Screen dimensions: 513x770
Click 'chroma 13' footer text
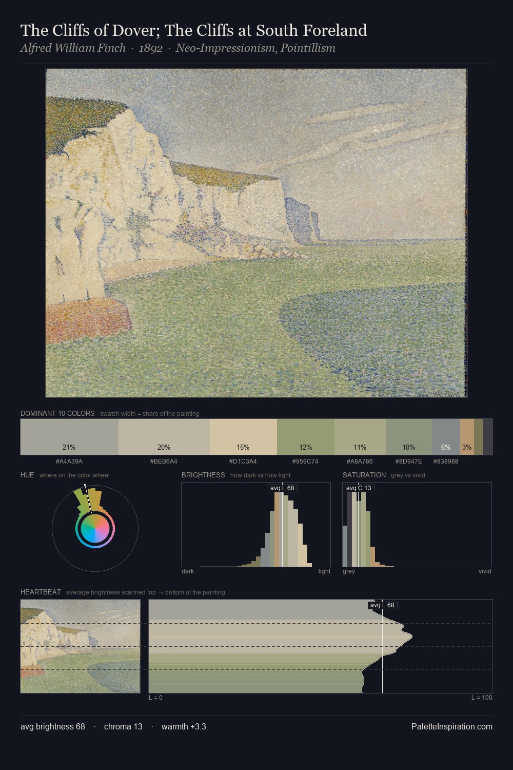pos(123,726)
